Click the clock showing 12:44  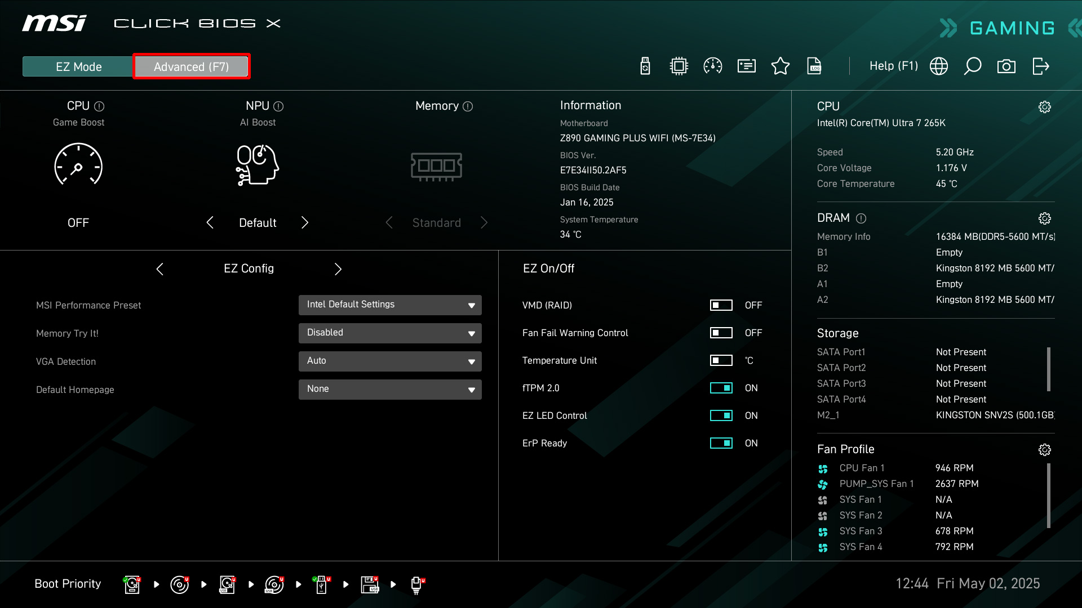click(x=912, y=583)
